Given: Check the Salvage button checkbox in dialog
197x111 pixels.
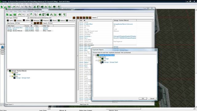Looking at the screenshot, I should (x=101, y=59).
